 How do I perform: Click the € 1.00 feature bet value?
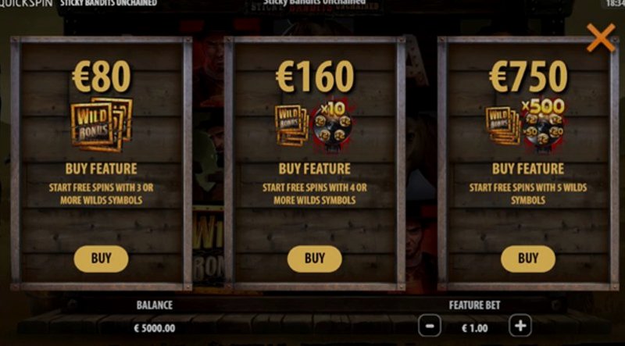[475, 328]
